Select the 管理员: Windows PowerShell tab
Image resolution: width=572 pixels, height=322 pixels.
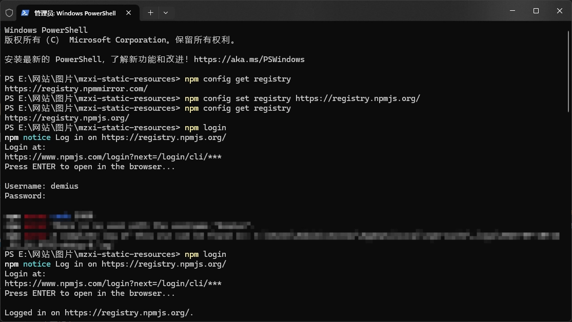[x=75, y=13]
